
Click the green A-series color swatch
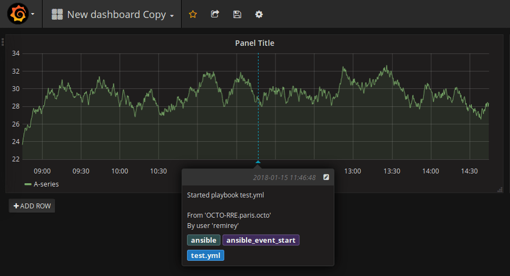click(x=28, y=184)
